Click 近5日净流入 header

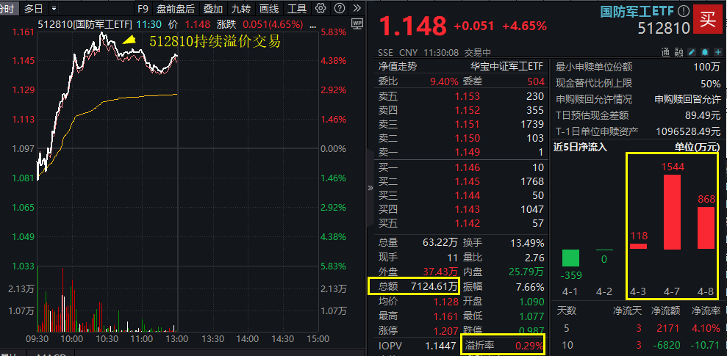click(x=580, y=148)
